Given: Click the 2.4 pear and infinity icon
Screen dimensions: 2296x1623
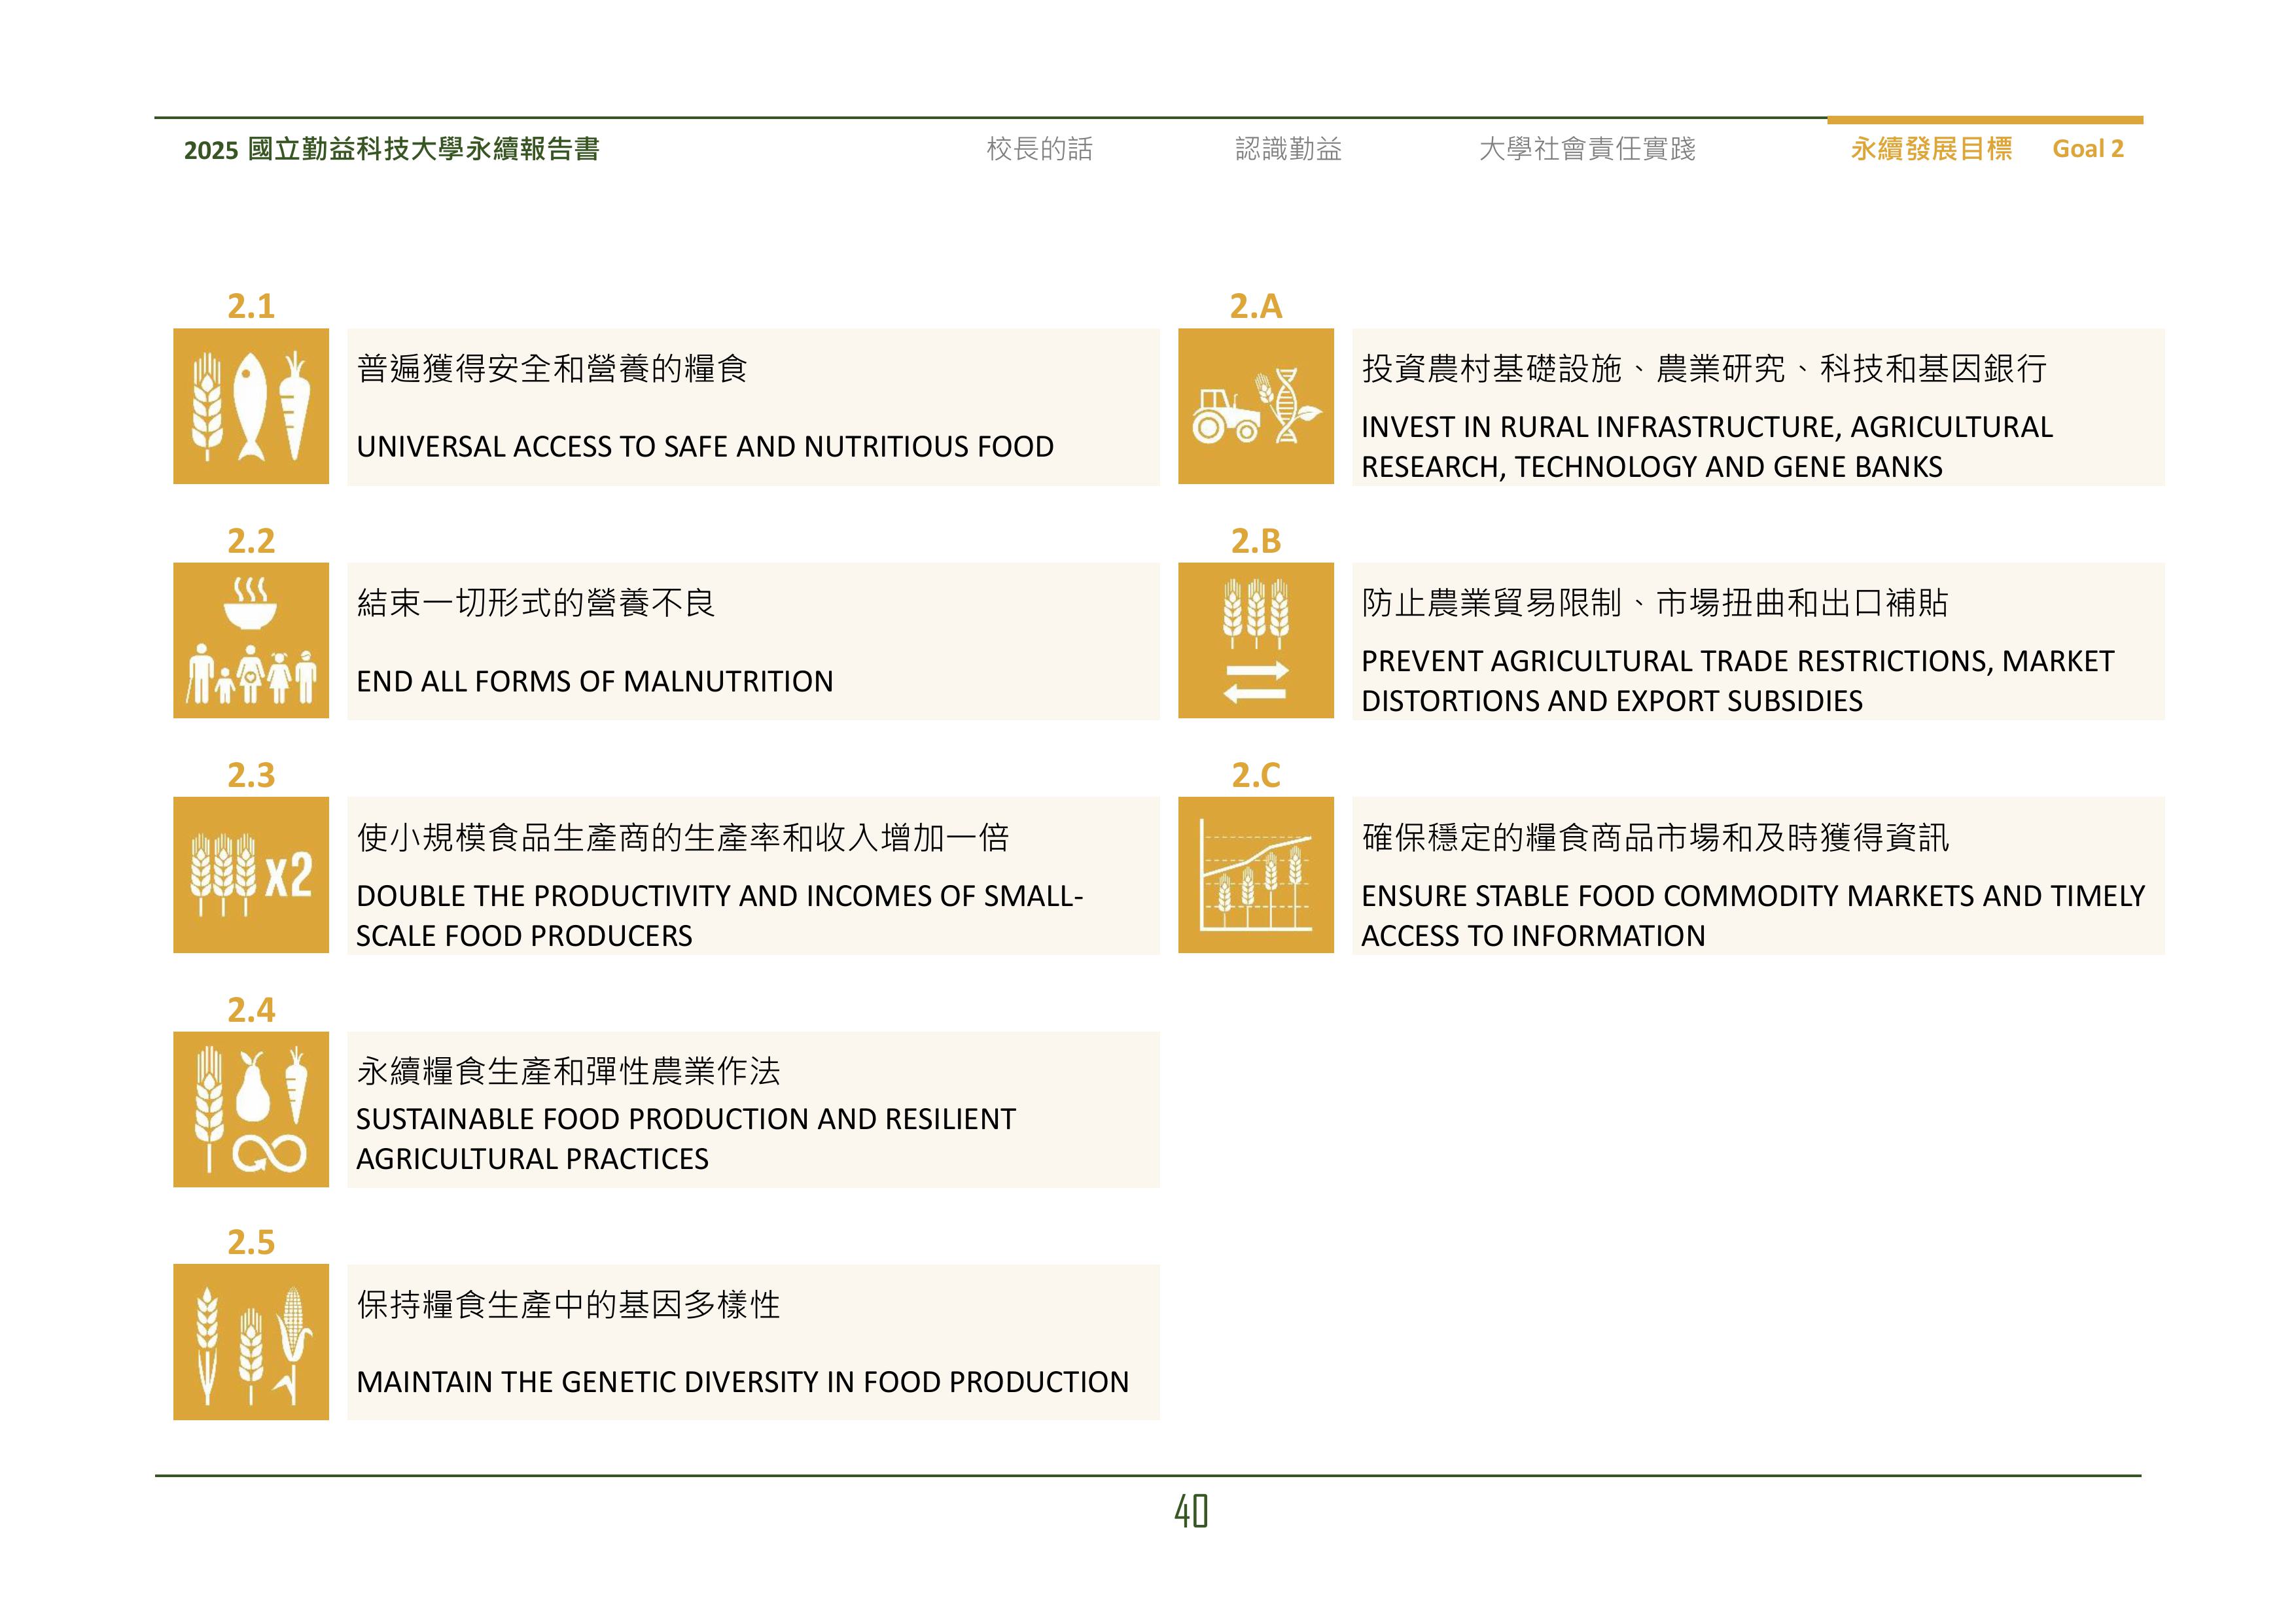Looking at the screenshot, I should 250,1109.
